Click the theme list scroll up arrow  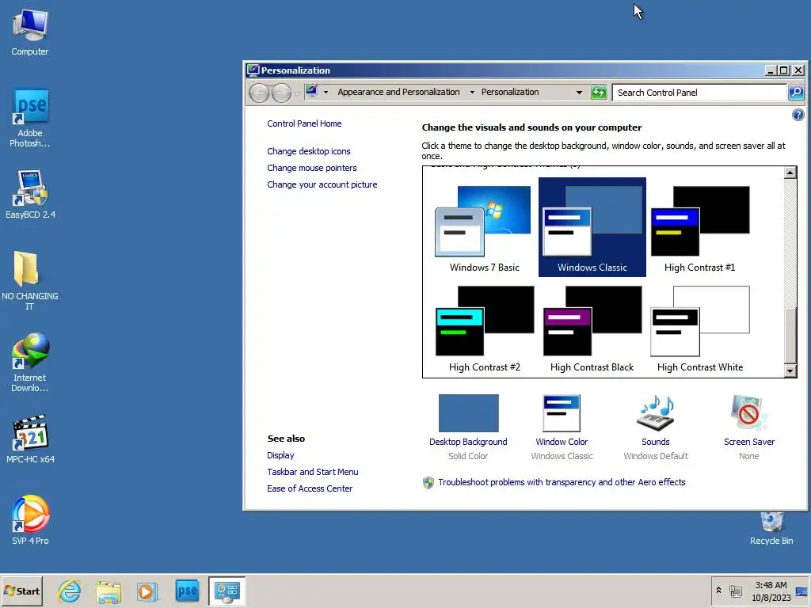point(790,173)
